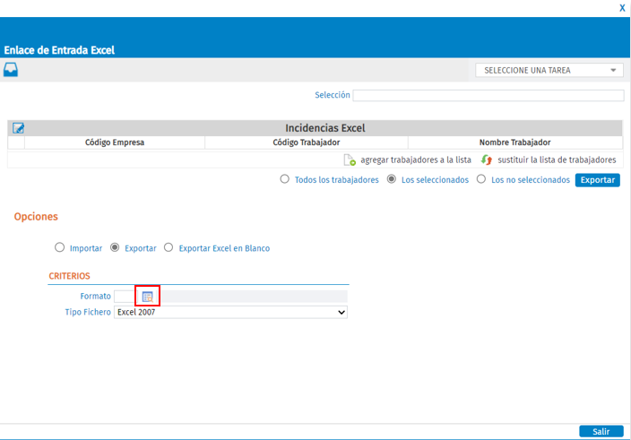Click sustituir la lista de trabajadores

(x=557, y=160)
